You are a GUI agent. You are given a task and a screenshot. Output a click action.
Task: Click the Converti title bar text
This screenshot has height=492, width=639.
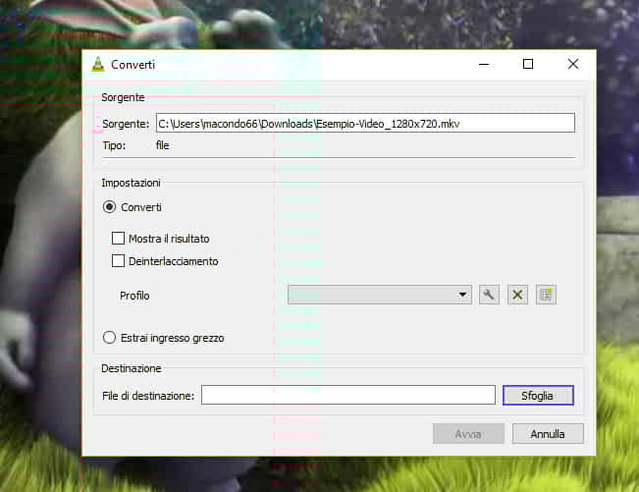133,65
